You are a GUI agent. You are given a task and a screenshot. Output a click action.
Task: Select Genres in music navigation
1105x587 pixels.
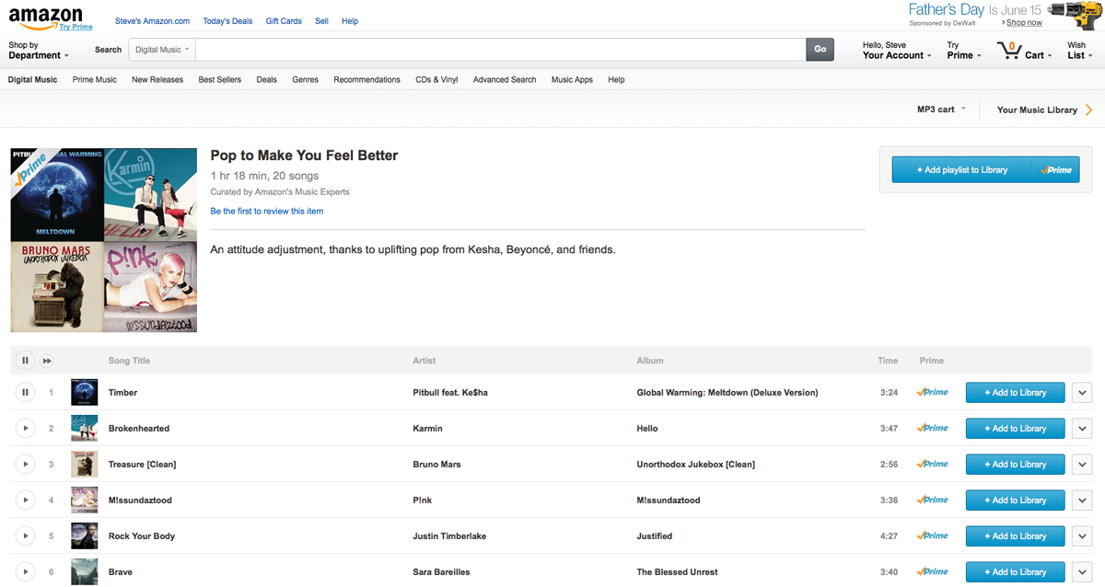point(305,80)
